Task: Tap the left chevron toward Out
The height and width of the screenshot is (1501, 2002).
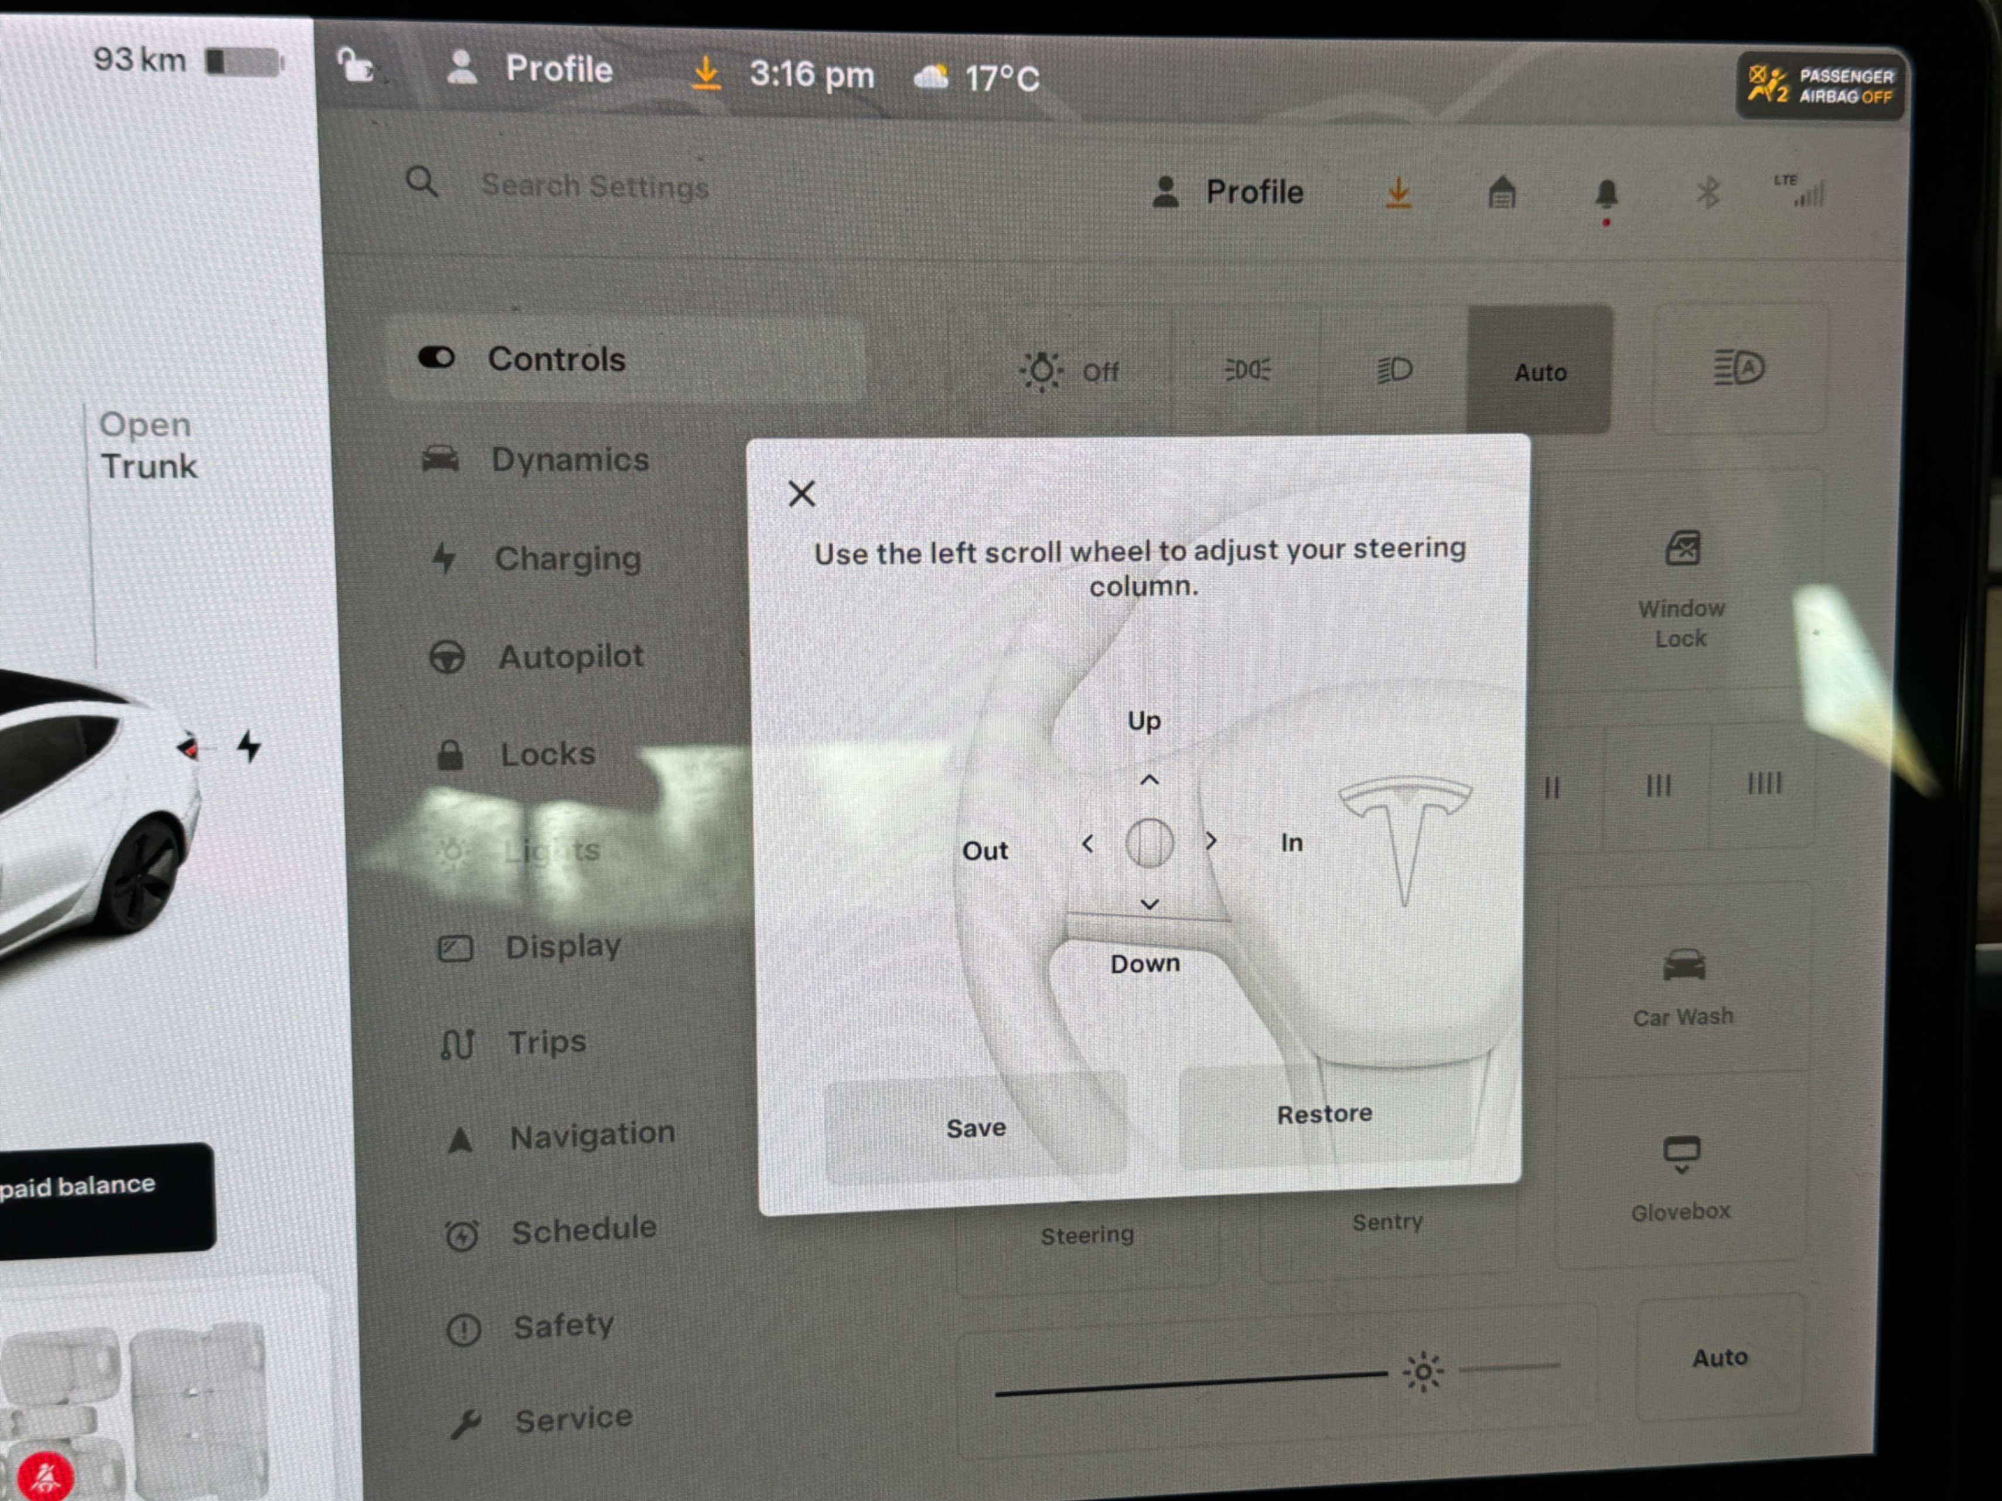Action: tap(1087, 844)
